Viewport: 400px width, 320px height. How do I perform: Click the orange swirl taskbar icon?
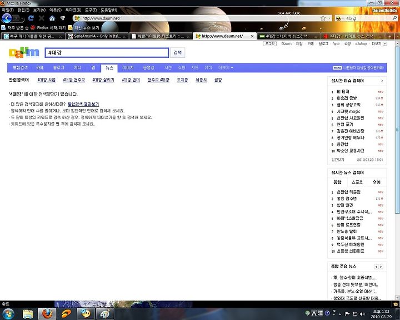tap(66, 314)
